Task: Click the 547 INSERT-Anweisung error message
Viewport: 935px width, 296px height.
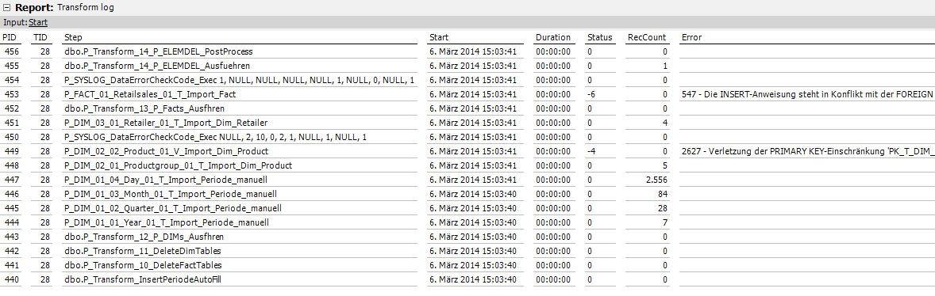Action: tap(806, 94)
